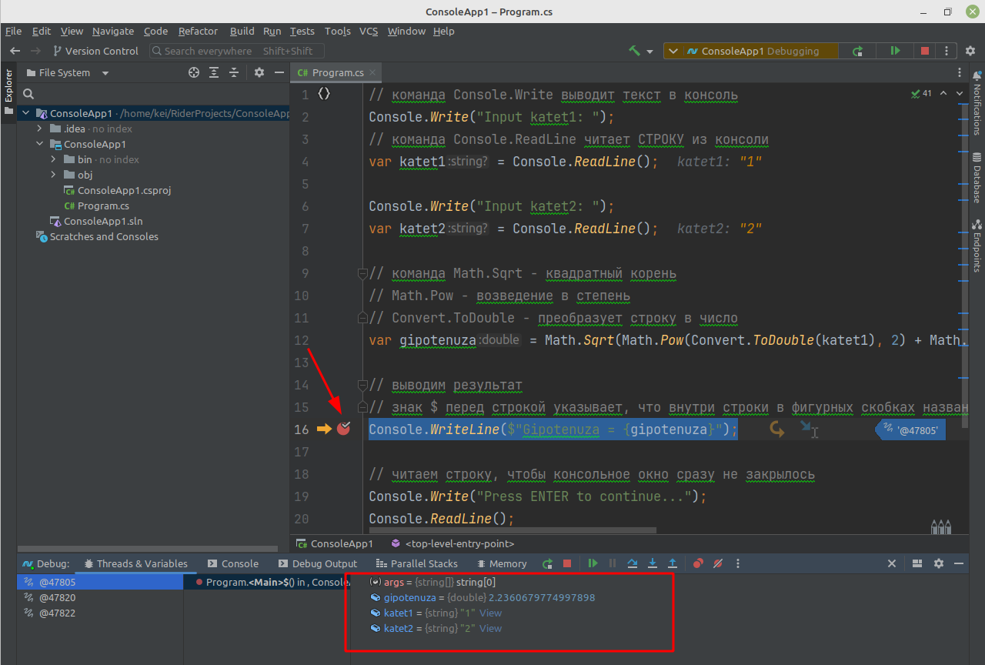
Task: Open the run configuration dropdown arrow
Action: (x=673, y=52)
